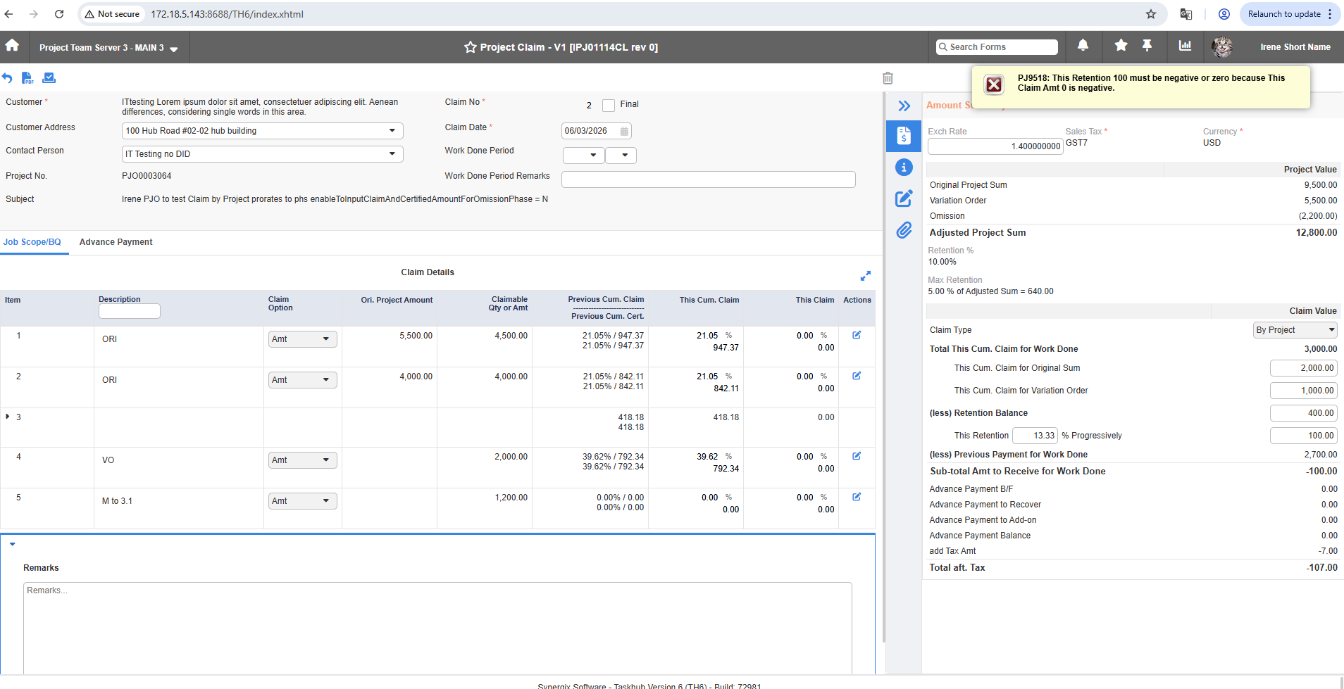The width and height of the screenshot is (1344, 689).
Task: Click the Home icon in header
Action: click(12, 46)
